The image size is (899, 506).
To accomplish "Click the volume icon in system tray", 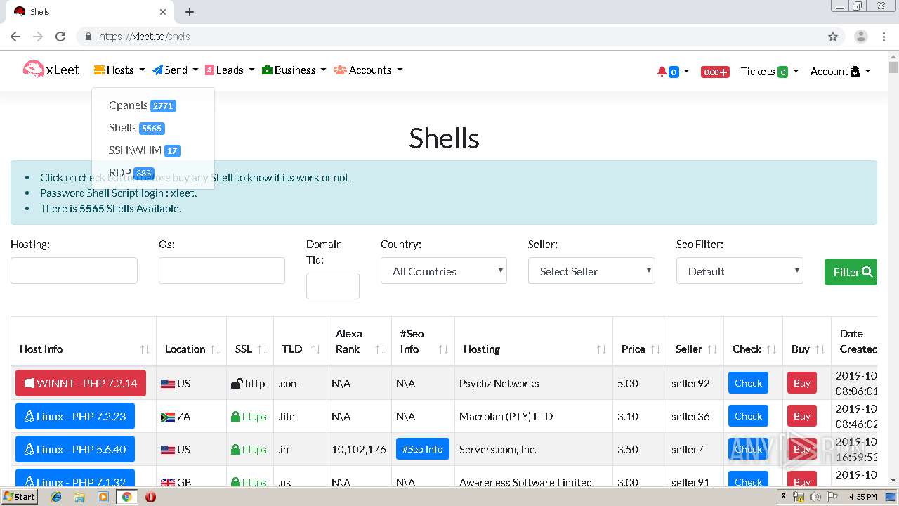I will [815, 497].
